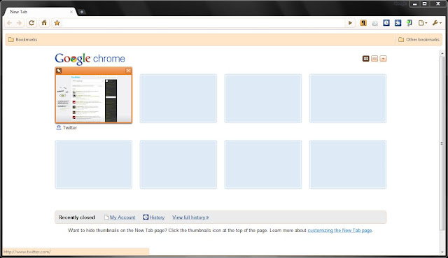Screen dimensions: 448x258
Task: Reload the current page
Action: pyautogui.click(x=31, y=23)
